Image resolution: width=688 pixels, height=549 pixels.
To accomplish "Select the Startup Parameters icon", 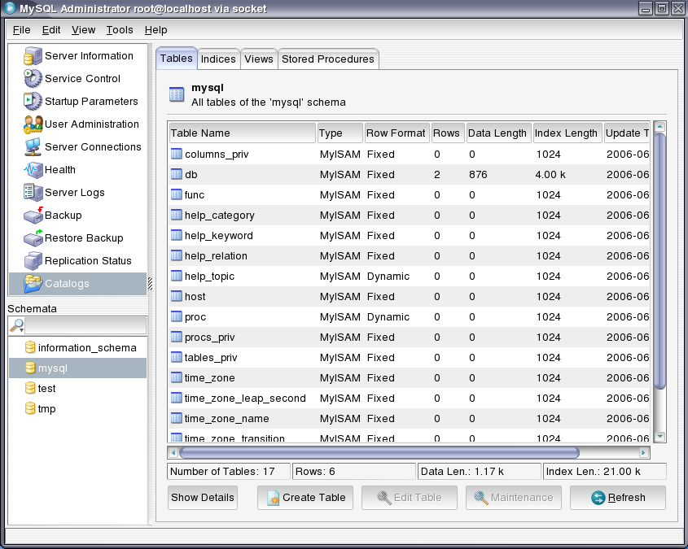I will [x=33, y=102].
